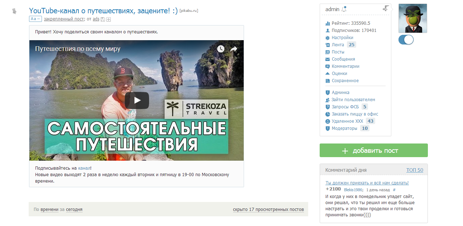Expand post with the plus box icon

(x=109, y=19)
